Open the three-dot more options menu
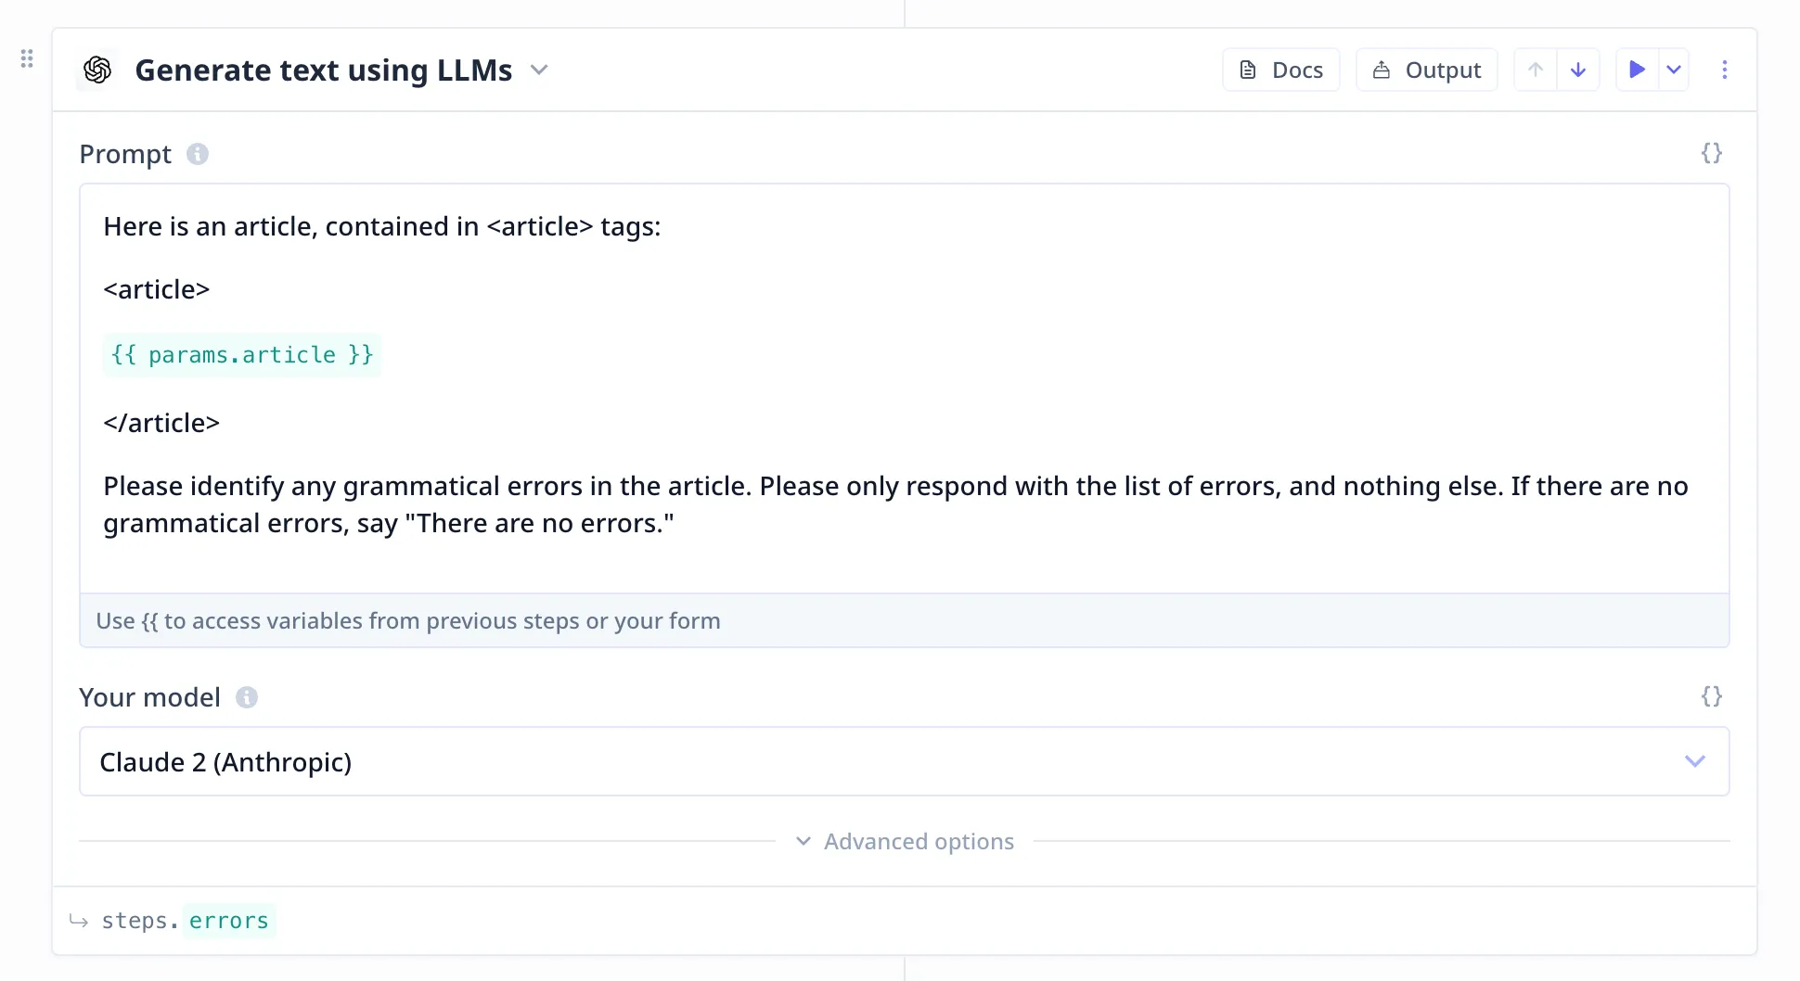1800x981 pixels. [x=1724, y=70]
